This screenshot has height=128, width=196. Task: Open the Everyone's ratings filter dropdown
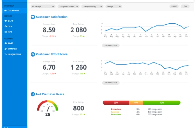pos(68,6)
